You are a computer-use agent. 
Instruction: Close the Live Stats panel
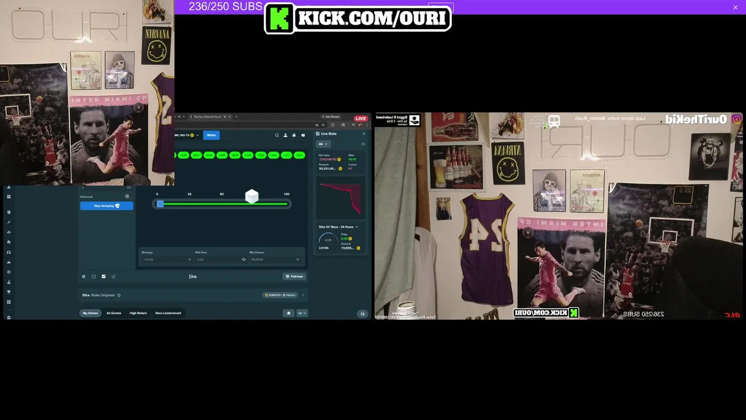(364, 134)
